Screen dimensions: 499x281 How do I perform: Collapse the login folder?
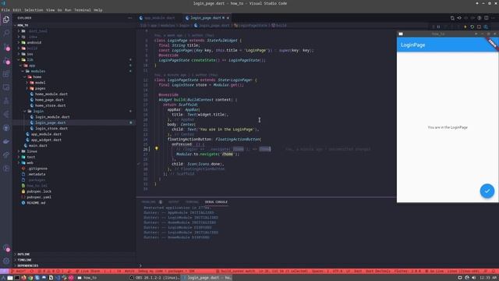74,111
